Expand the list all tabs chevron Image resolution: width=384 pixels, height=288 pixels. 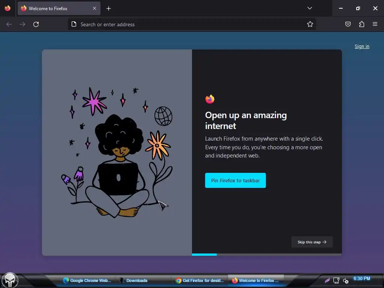[309, 8]
